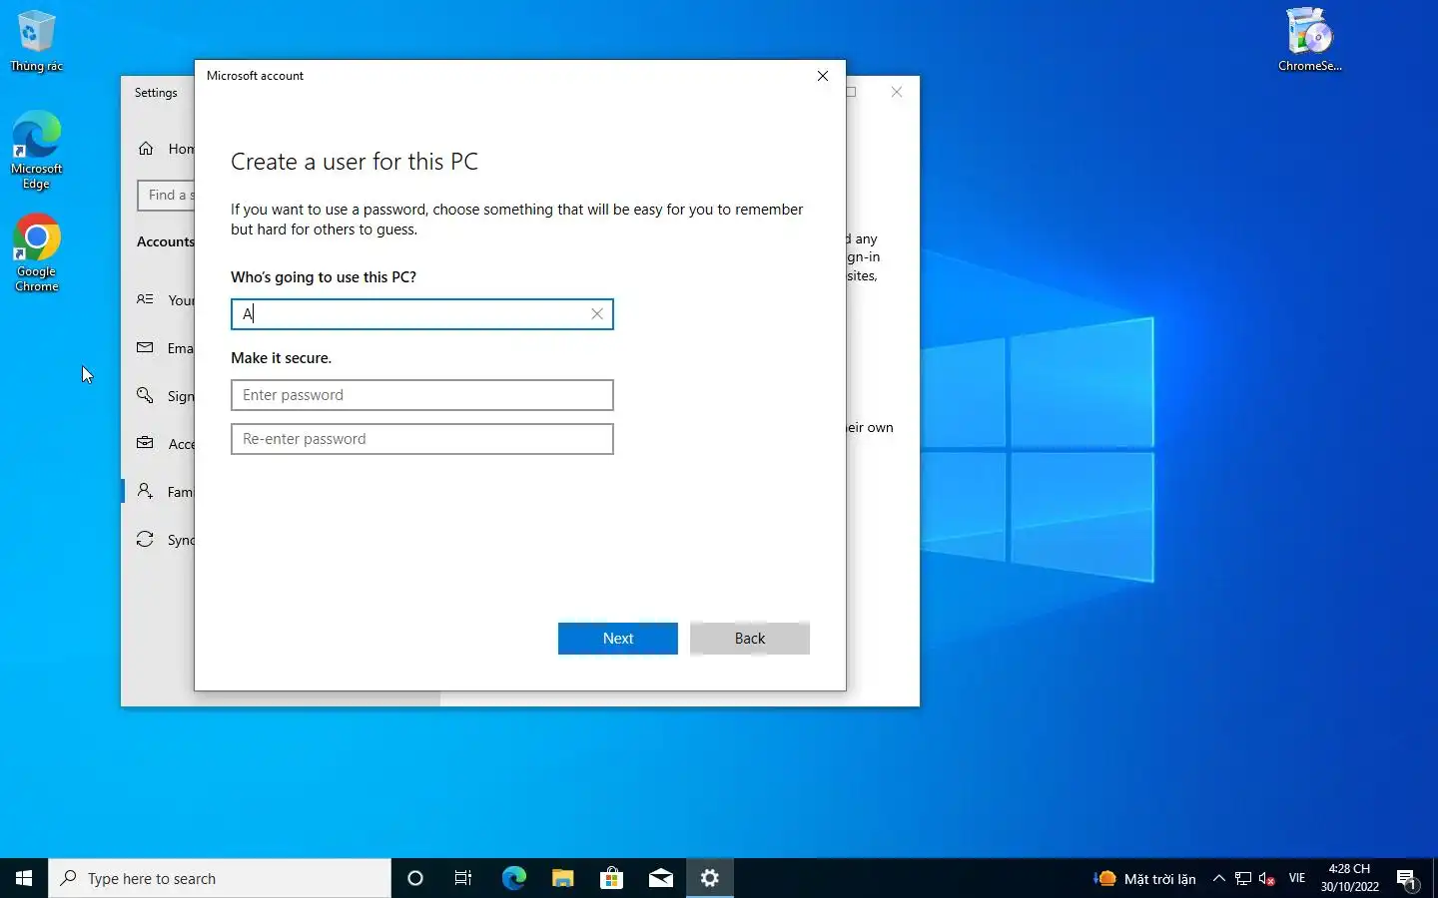Open the ChromeSe... installer desktop icon
The width and height of the screenshot is (1438, 898).
[1310, 40]
